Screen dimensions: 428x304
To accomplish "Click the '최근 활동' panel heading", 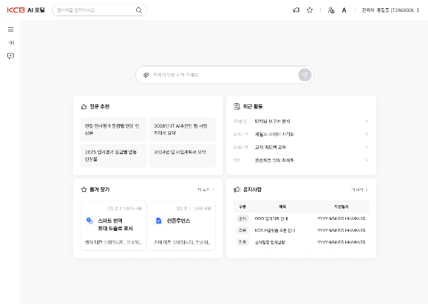I will [x=253, y=106].
